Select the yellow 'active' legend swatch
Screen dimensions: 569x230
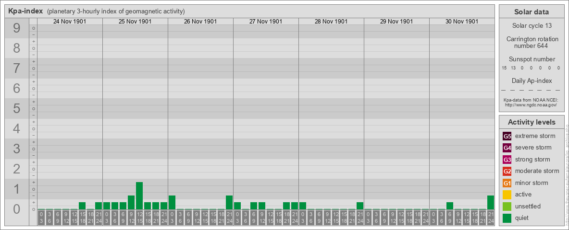tap(507, 195)
